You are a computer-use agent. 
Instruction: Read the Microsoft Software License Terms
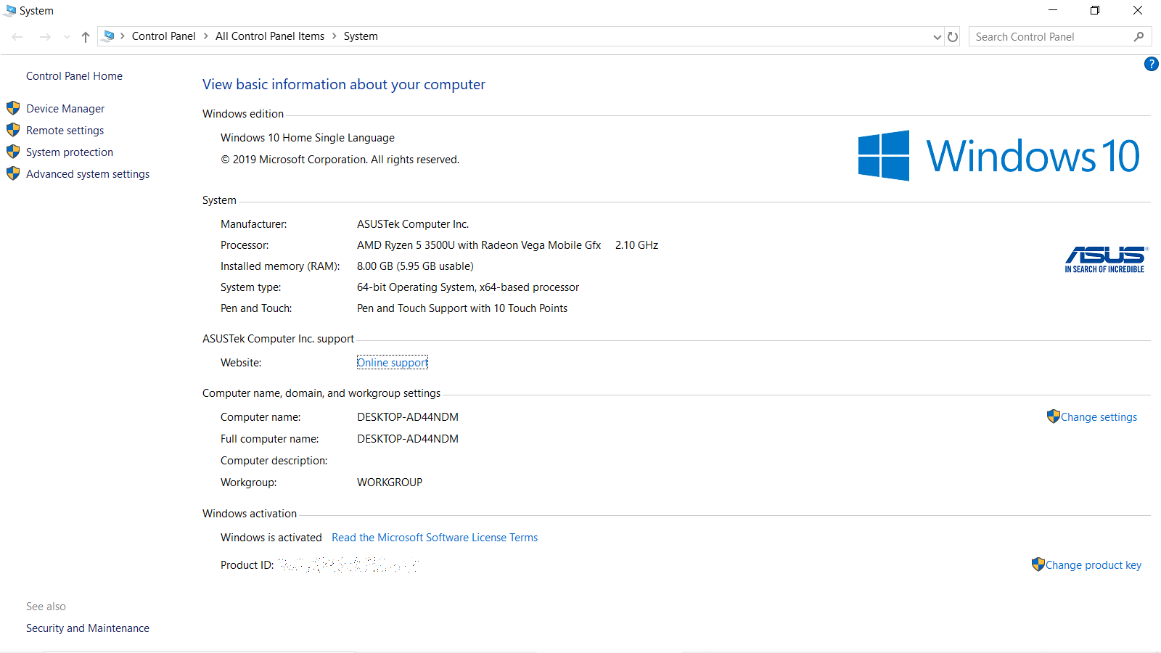tap(435, 538)
